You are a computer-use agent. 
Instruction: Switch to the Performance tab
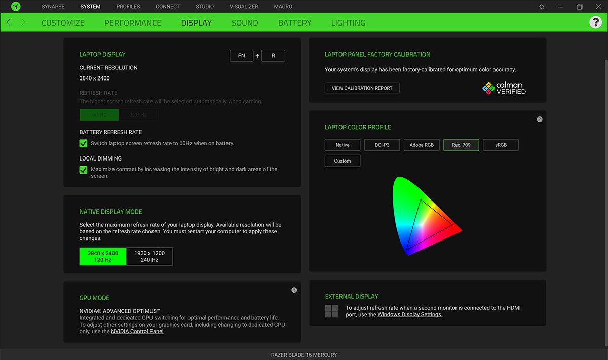[133, 23]
